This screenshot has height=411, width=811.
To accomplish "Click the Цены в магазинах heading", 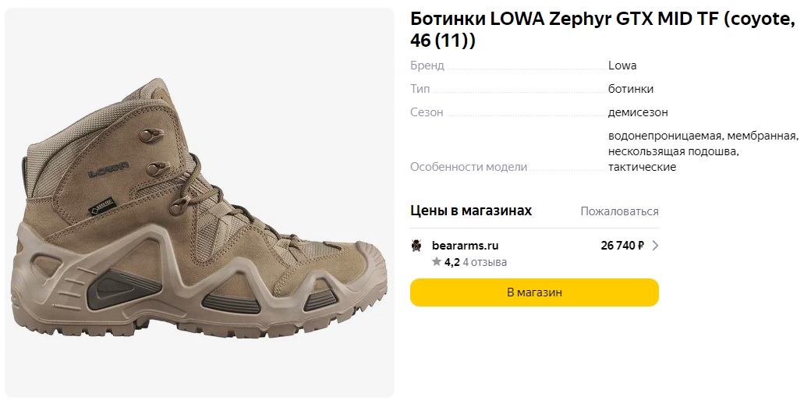I will point(471,211).
